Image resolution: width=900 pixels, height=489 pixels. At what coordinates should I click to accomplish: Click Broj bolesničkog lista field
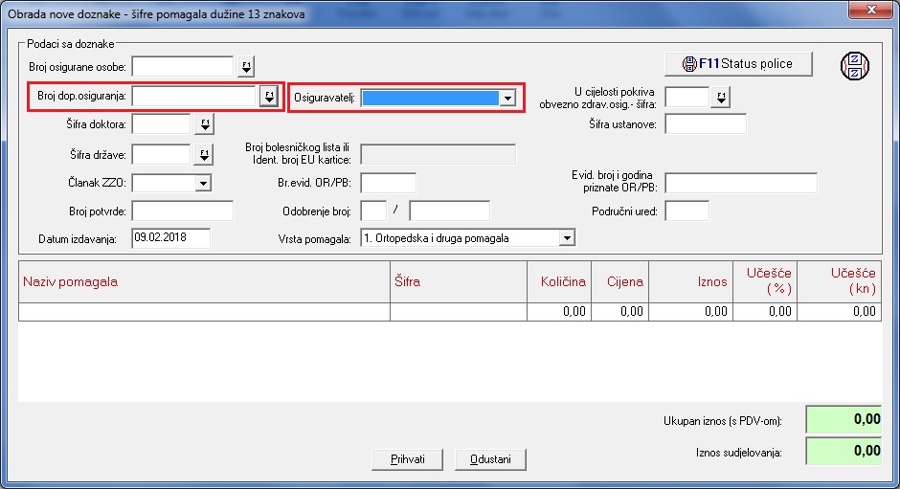[438, 154]
